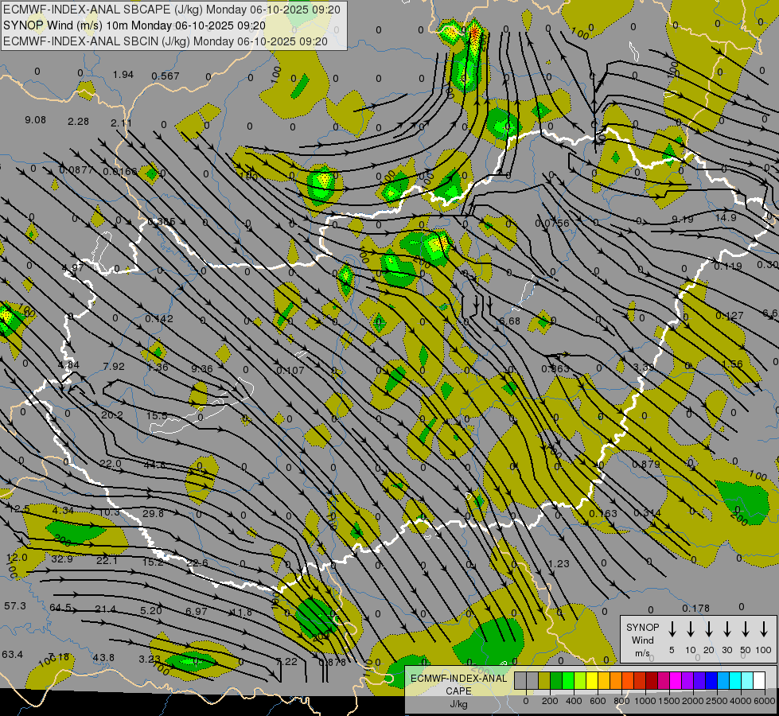Click the 50 m/s wind arrow in SYNOP legend
Image resolution: width=779 pixels, height=716 pixels.
click(x=746, y=629)
